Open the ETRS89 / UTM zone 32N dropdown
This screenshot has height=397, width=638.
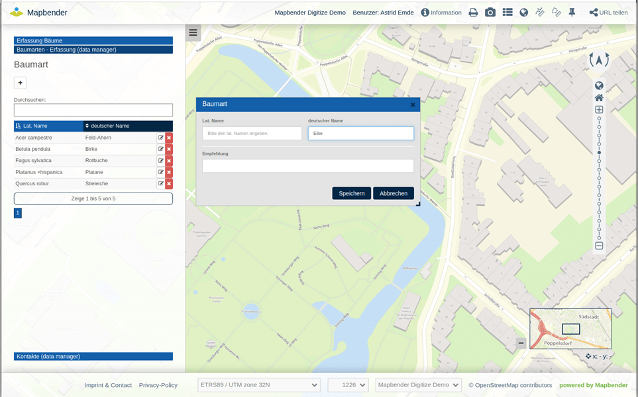(x=259, y=385)
